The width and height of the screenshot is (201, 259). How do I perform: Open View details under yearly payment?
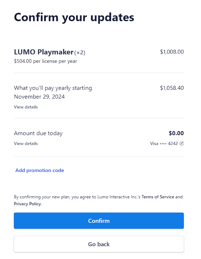click(x=26, y=107)
